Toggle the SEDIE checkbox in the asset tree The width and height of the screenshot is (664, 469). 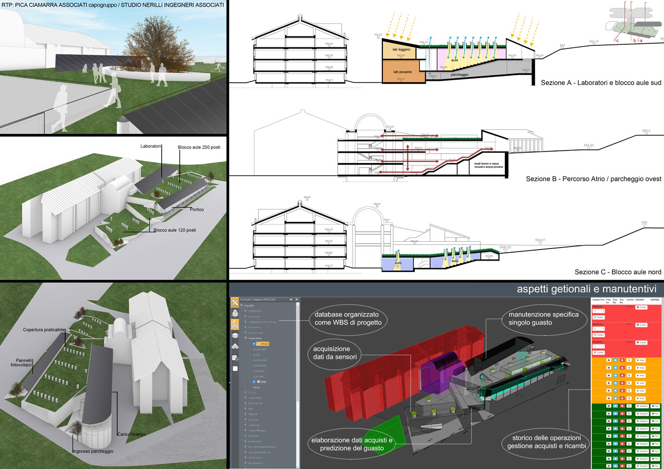[x=254, y=382]
